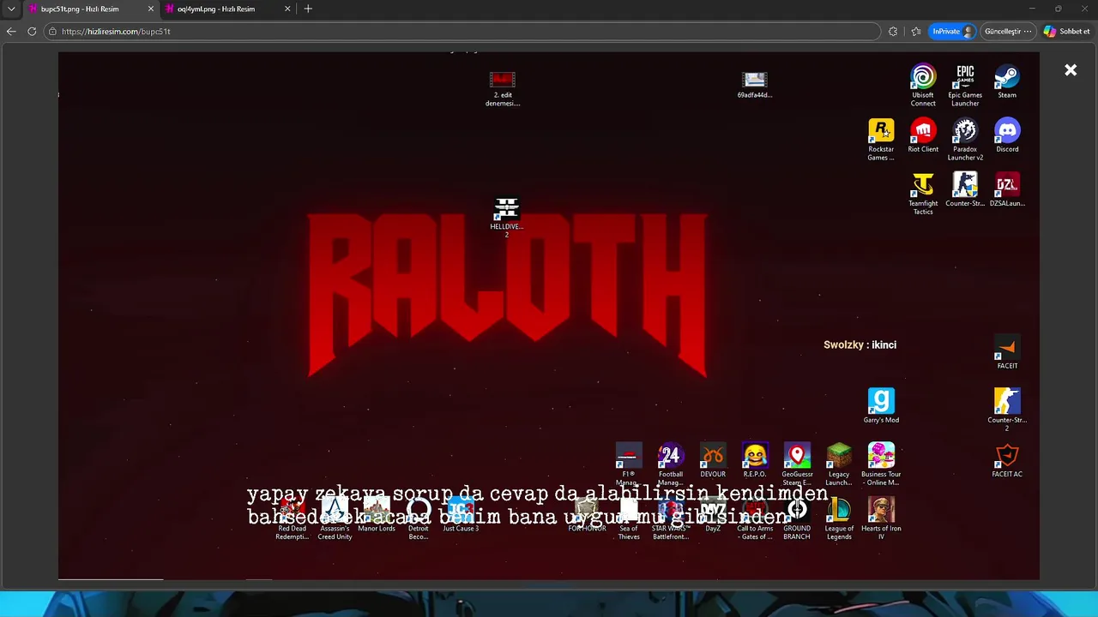
Task: Close the oql4yml.png tab
Action: click(x=287, y=9)
